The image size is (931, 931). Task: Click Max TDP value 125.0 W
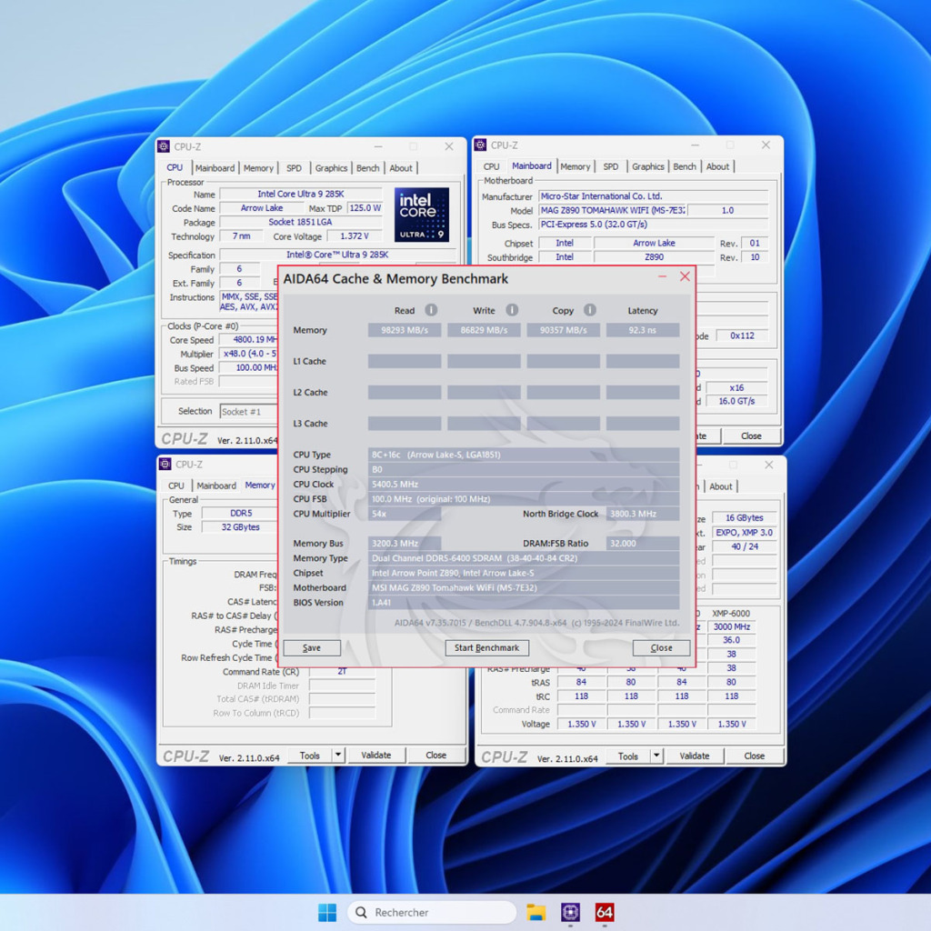365,208
